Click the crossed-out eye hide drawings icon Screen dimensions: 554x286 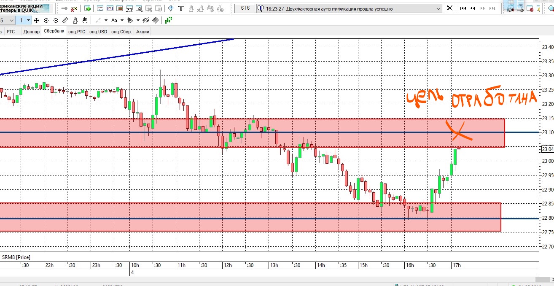146,20
